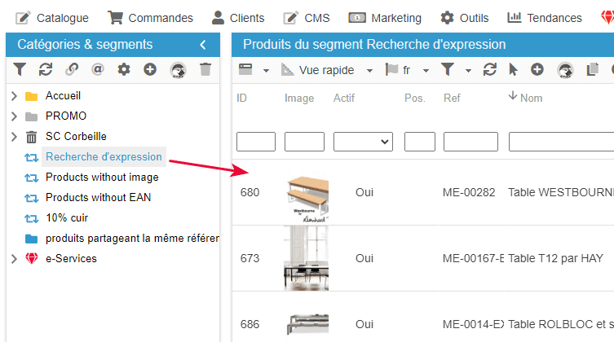Image resolution: width=614 pixels, height=342 pixels.
Task: Open the Actif filter dropdown
Action: click(x=363, y=142)
